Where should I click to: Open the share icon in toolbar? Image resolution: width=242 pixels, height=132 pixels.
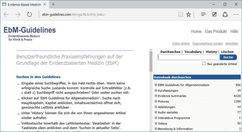click(x=225, y=15)
